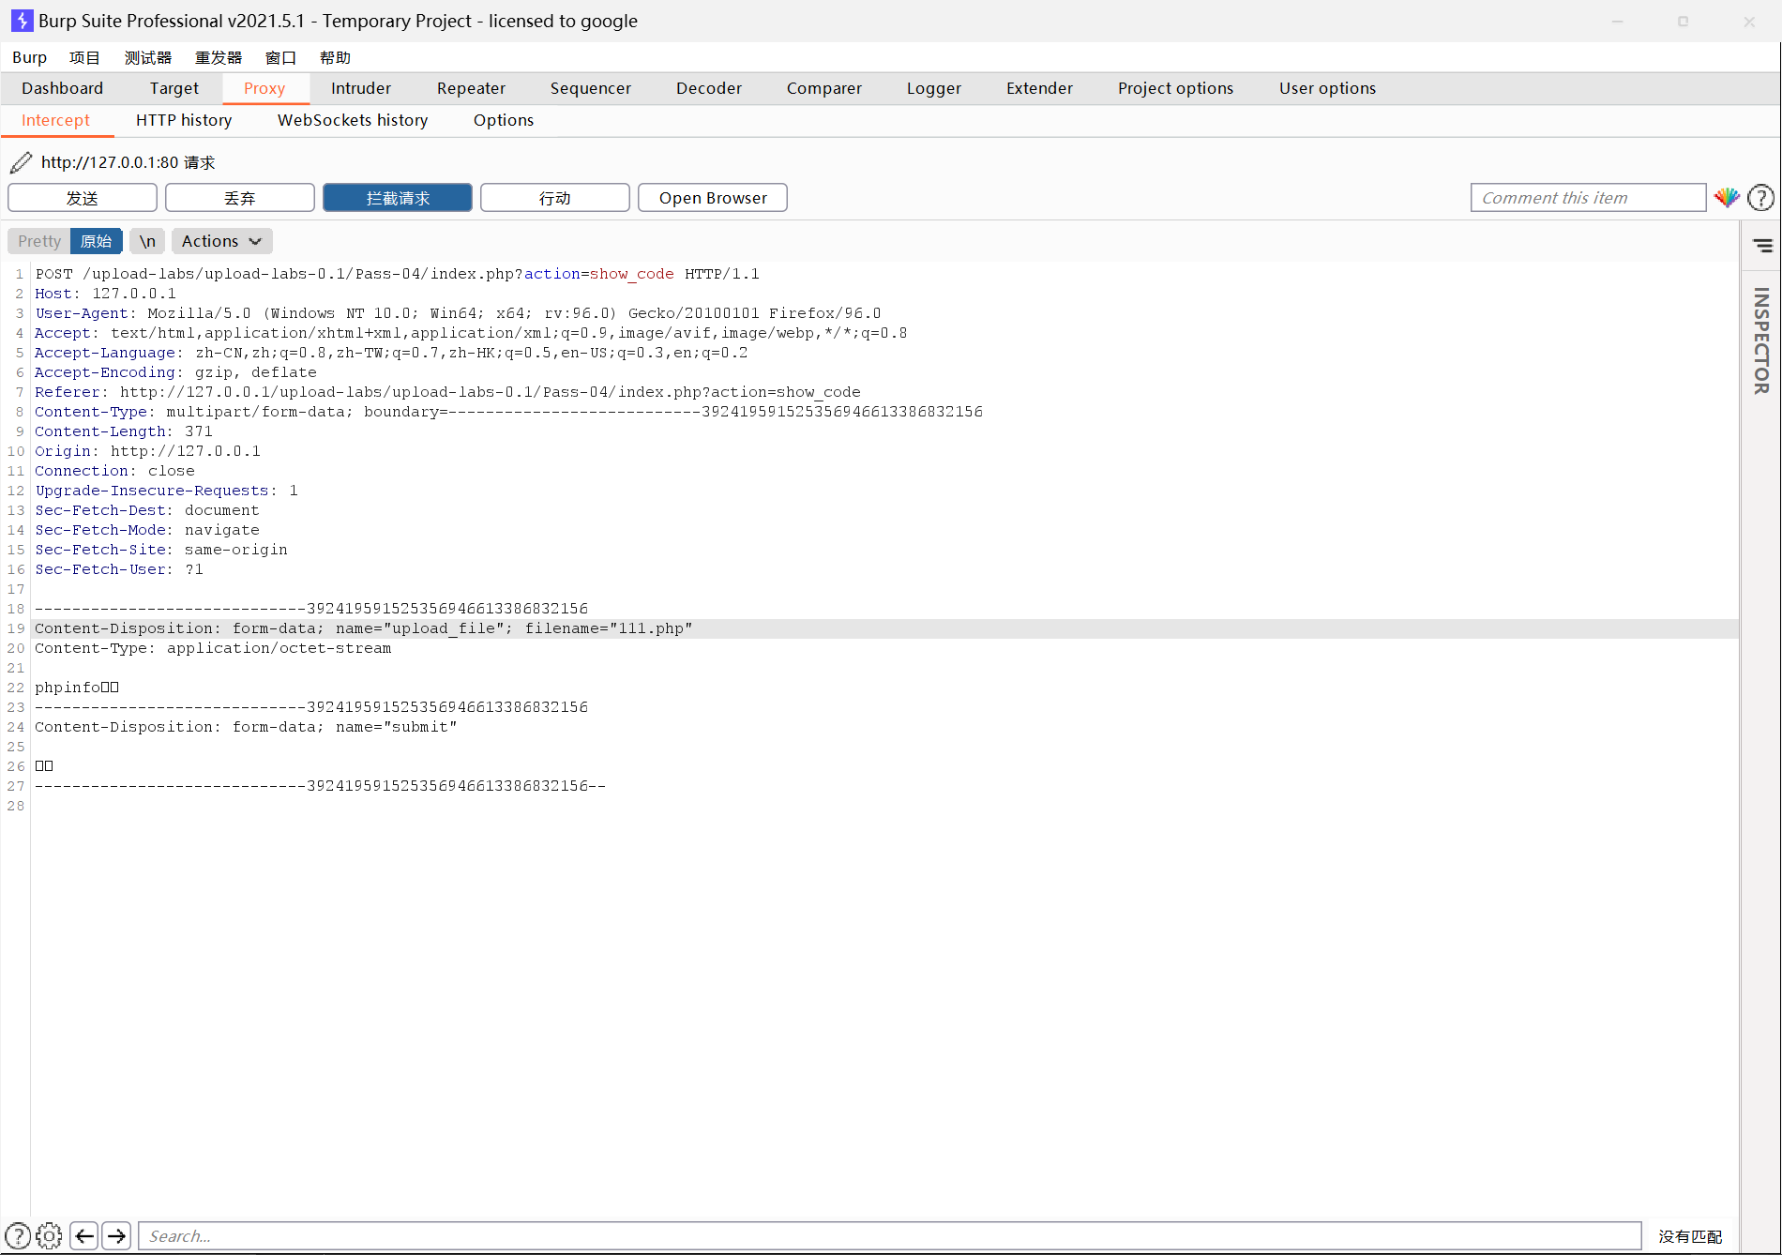Go to previous search match arrow

84,1235
